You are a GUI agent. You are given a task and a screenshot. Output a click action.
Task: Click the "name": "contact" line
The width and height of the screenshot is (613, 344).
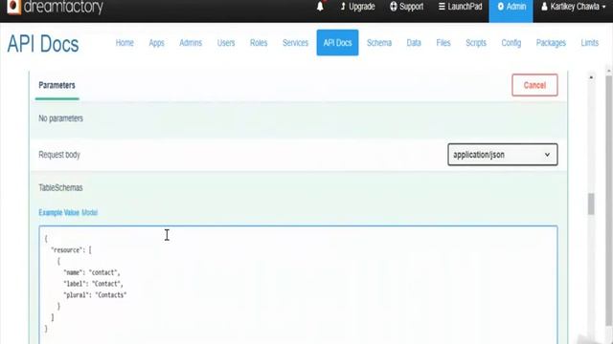tap(92, 272)
